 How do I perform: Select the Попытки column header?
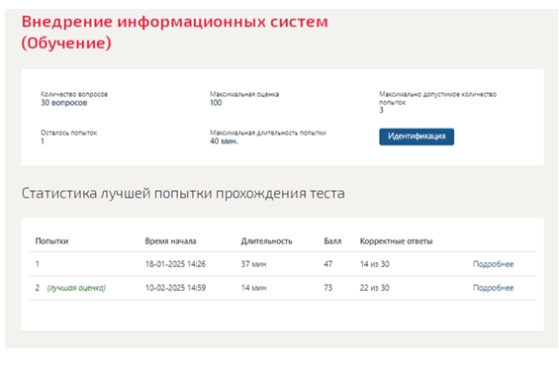[51, 241]
